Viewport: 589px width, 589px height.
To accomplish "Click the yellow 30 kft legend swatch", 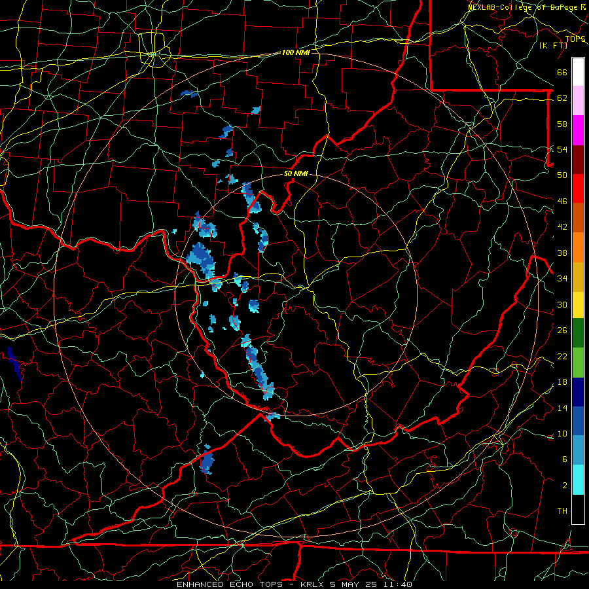I will (x=578, y=304).
